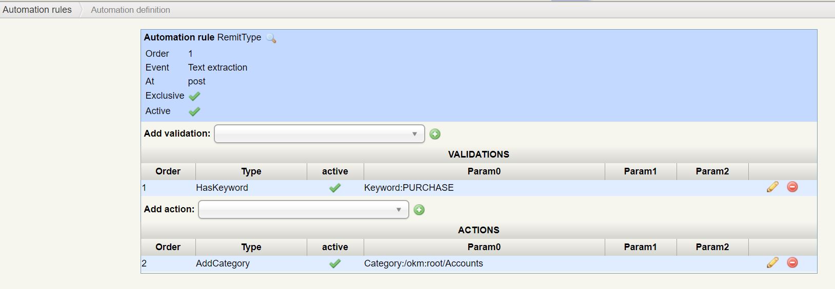
Task: Edit the AddCategory action with pencil icon
Action: tap(772, 263)
